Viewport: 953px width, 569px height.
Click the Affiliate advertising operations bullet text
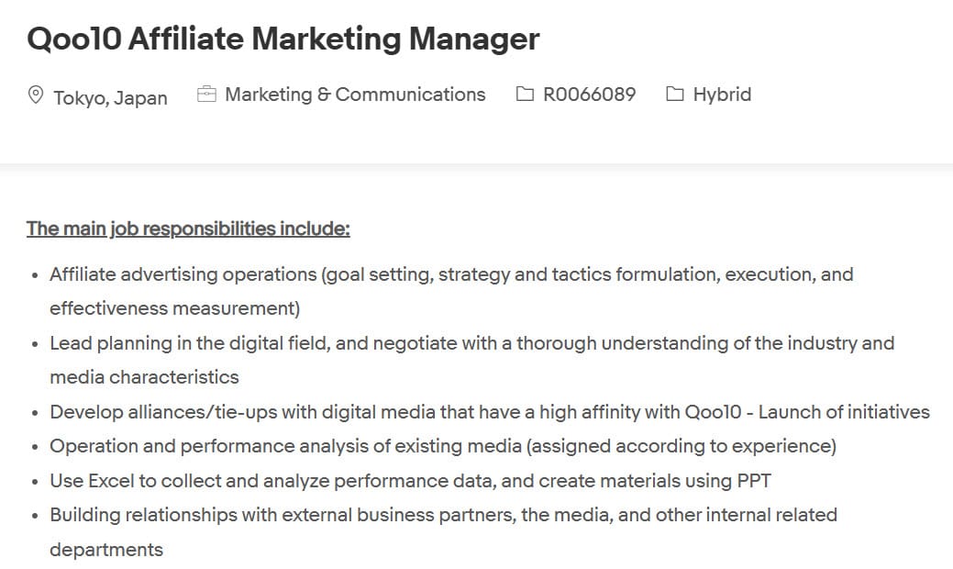coord(451,274)
